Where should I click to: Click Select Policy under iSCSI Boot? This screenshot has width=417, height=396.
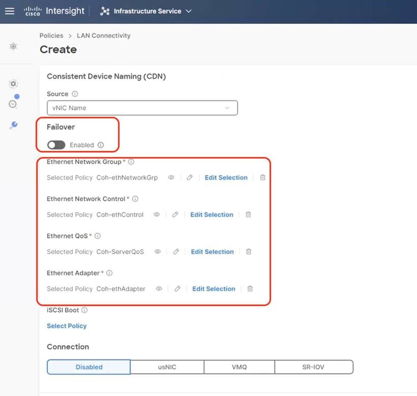click(x=66, y=325)
